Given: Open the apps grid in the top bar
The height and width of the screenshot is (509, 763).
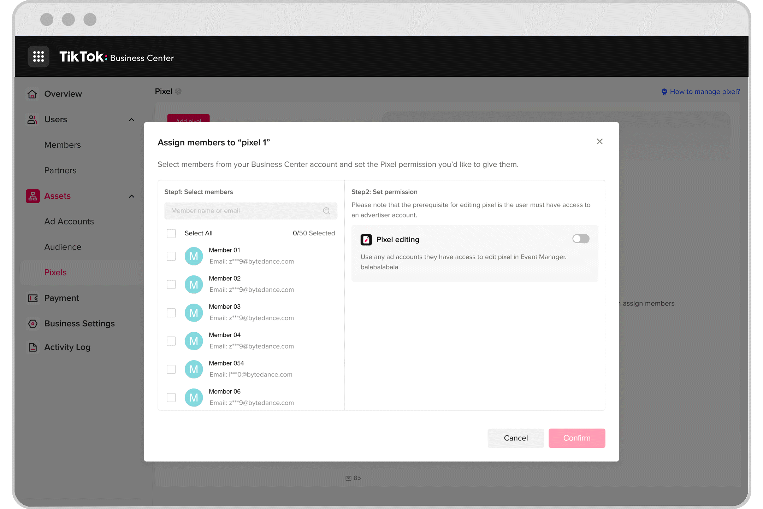Looking at the screenshot, I should pyautogui.click(x=39, y=57).
